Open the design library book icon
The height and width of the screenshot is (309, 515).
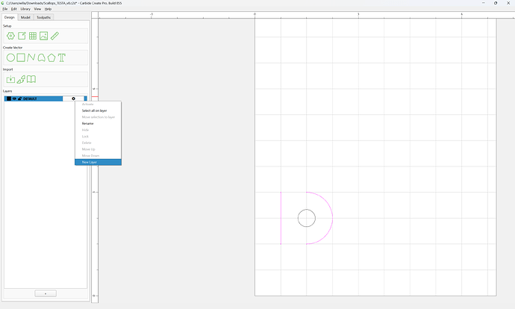point(31,79)
